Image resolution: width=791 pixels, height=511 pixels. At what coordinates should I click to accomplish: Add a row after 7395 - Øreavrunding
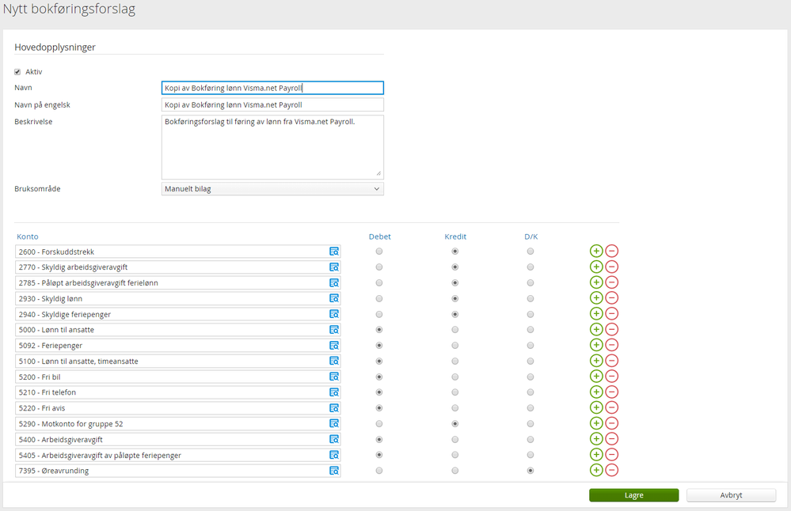coord(596,470)
